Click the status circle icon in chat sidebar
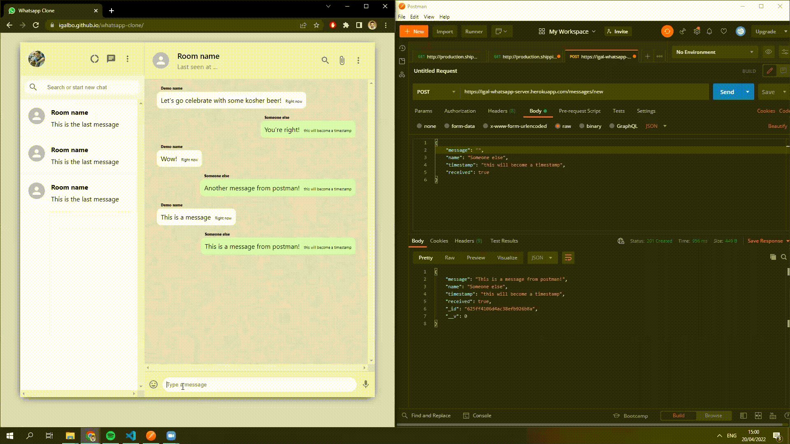The height and width of the screenshot is (444, 790). (95, 59)
